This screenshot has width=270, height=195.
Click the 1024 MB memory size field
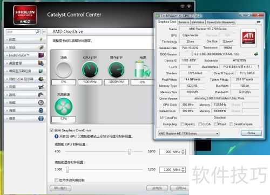point(192,92)
